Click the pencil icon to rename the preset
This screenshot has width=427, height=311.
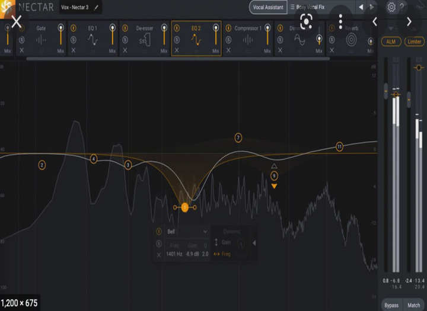pyautogui.click(x=96, y=8)
